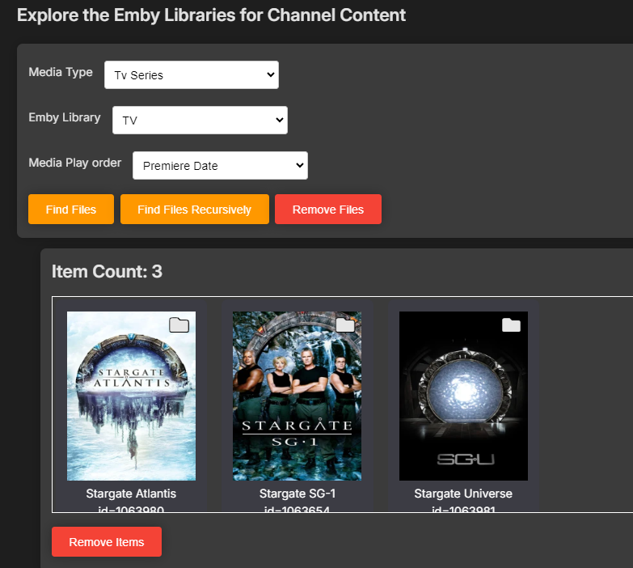The height and width of the screenshot is (568, 633).
Task: Click the Find Files button
Action: click(71, 210)
